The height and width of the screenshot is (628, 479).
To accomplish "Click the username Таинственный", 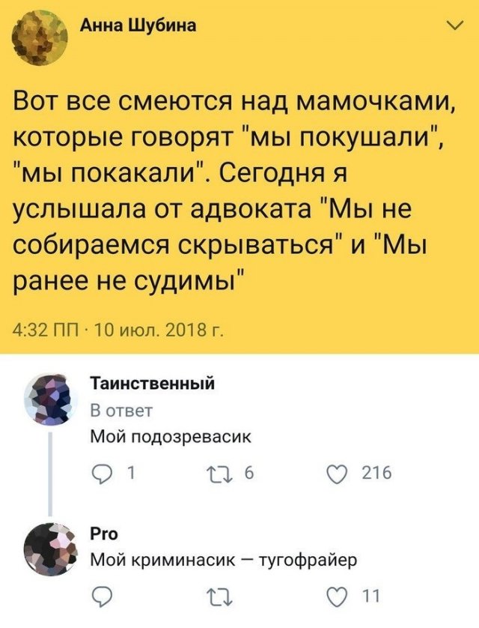I will pos(151,384).
